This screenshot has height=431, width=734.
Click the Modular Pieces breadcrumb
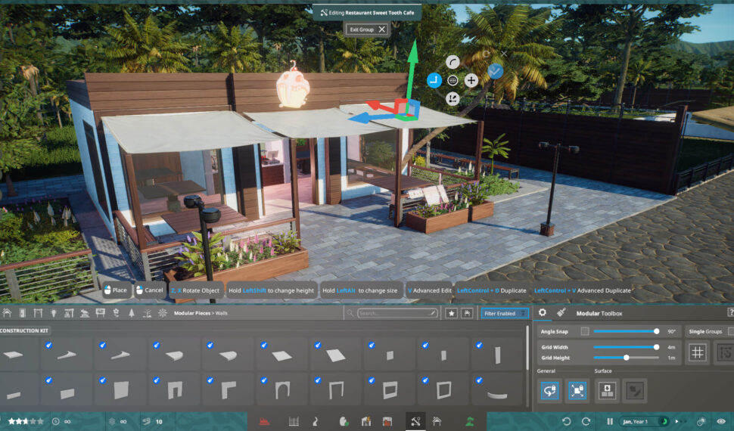(x=193, y=313)
